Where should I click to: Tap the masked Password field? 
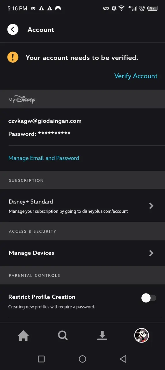40,134
